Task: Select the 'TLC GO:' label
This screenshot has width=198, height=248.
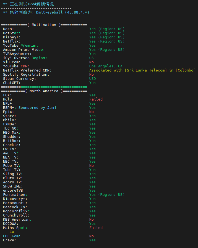Action: 11,128
